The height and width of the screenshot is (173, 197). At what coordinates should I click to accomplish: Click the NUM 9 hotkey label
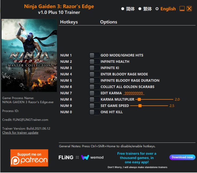tap(66, 106)
